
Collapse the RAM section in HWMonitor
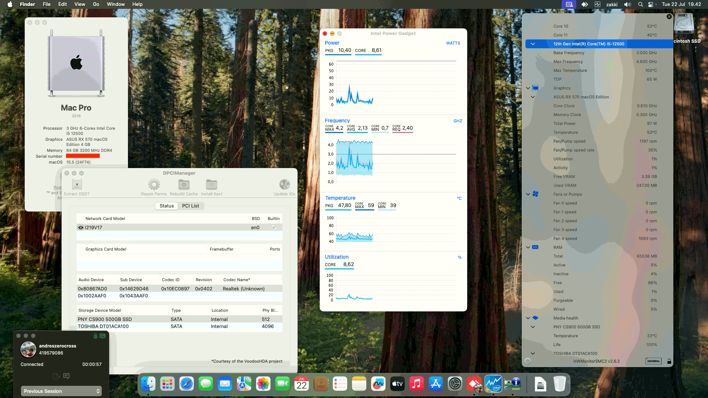click(x=527, y=247)
